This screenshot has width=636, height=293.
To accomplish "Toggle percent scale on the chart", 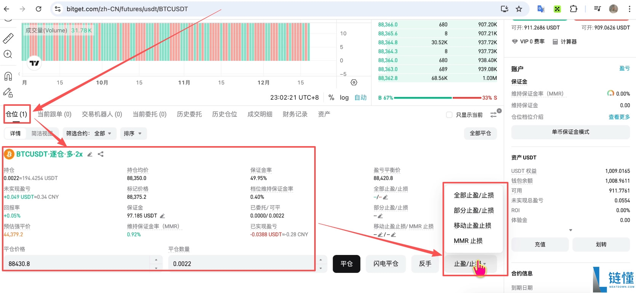I will coord(331,97).
